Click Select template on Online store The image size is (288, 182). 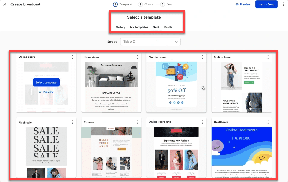coord(46,82)
